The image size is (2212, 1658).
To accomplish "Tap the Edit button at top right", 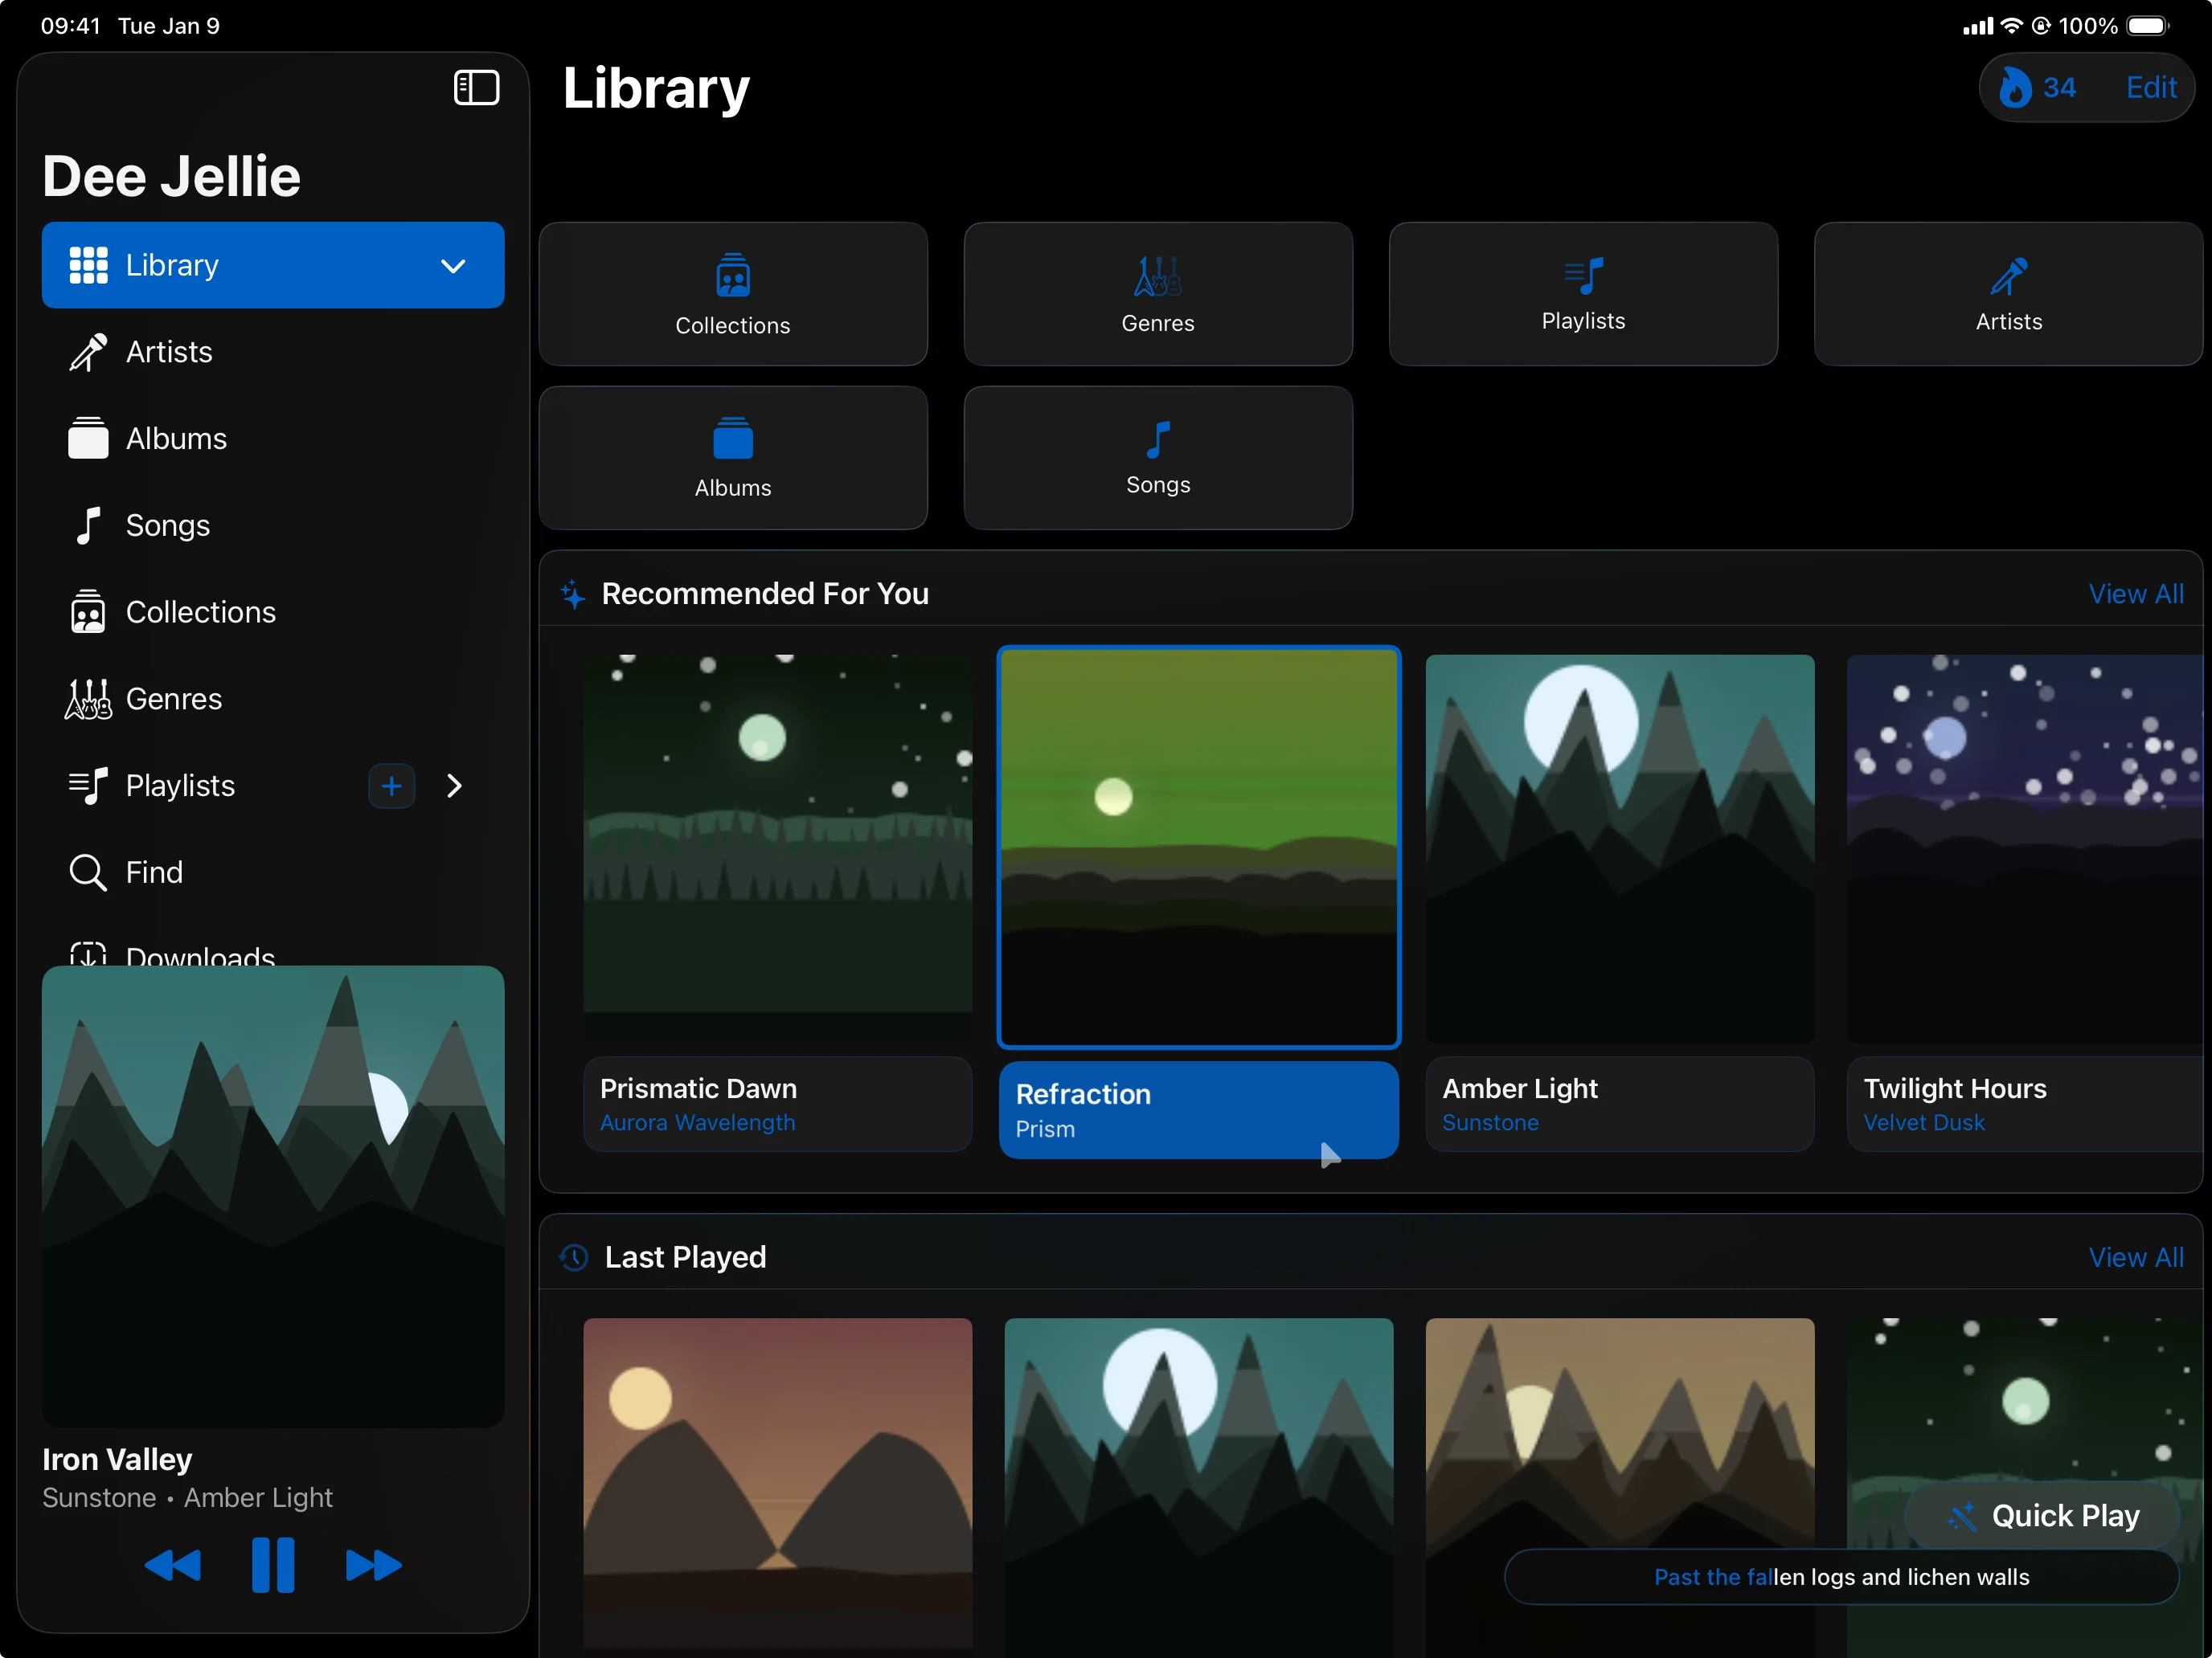I will pyautogui.click(x=2150, y=88).
